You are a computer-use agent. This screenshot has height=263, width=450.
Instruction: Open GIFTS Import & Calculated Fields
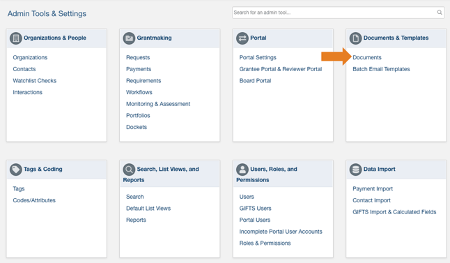tap(394, 212)
